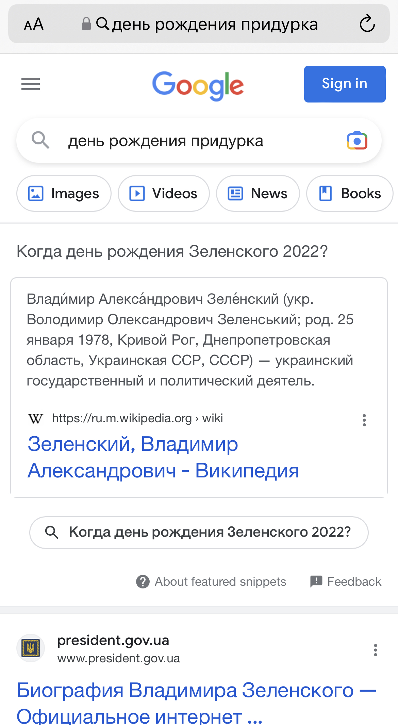398x725 pixels.
Task: Switch to the Books tab
Action: click(350, 193)
